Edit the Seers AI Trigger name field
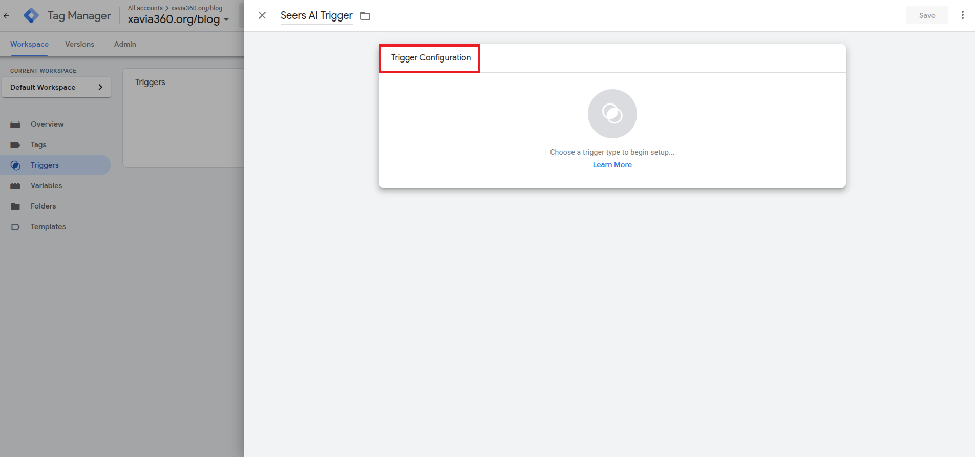Viewport: 975px width, 457px height. coord(316,15)
